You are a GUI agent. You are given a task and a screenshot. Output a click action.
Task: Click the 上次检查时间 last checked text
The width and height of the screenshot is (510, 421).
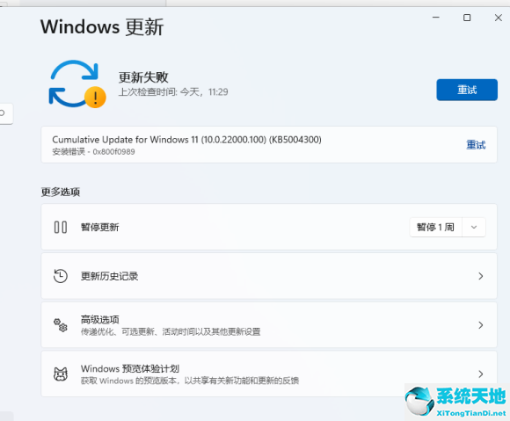173,92
